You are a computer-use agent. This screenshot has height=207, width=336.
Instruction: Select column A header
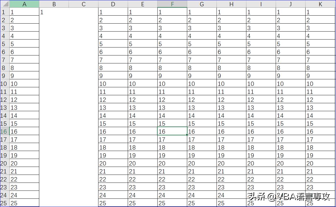pos(24,4)
